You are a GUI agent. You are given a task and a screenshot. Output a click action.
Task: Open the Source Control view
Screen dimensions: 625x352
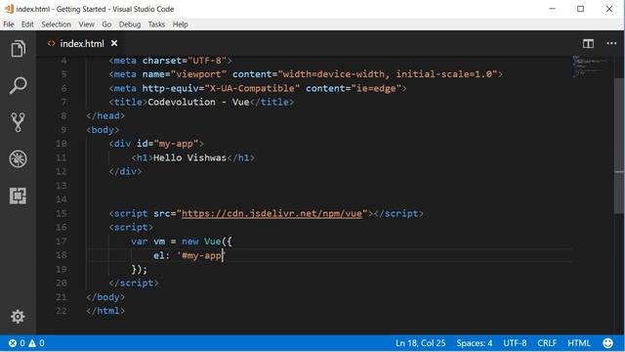point(18,121)
